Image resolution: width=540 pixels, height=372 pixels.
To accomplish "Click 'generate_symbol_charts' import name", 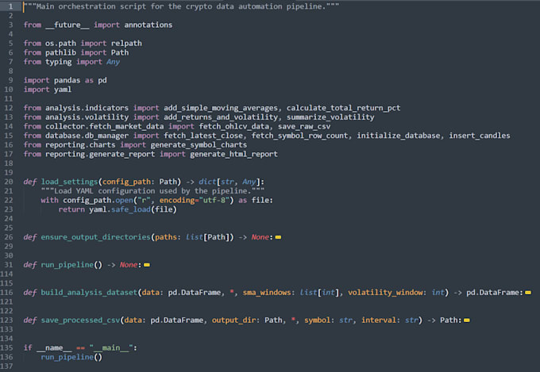I will coord(199,145).
